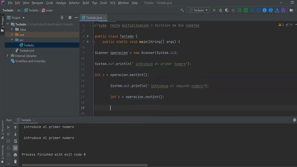Close the Teclado.java editor tab
This screenshot has width=297, height=167.
pyautogui.click(x=104, y=18)
